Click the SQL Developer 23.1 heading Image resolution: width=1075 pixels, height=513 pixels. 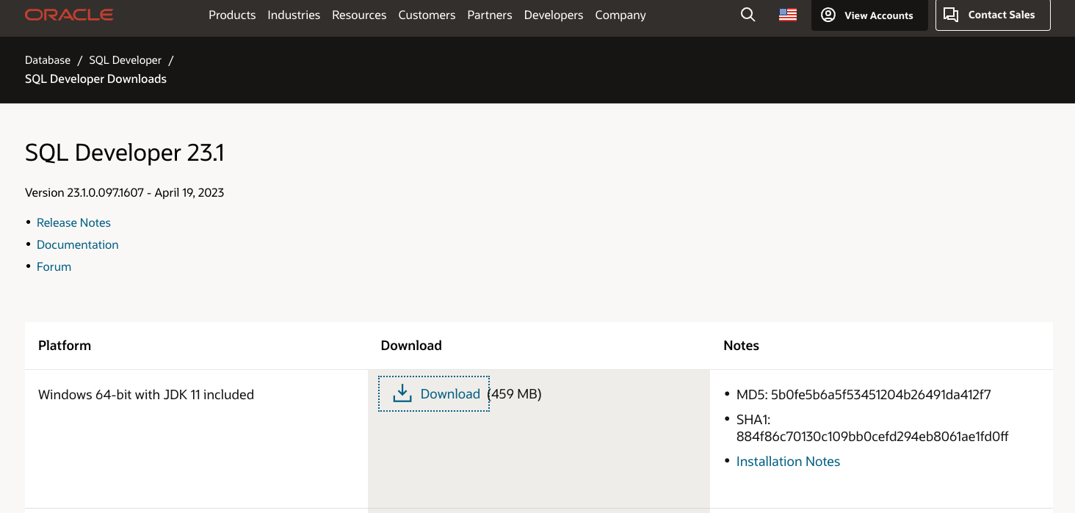click(x=125, y=153)
